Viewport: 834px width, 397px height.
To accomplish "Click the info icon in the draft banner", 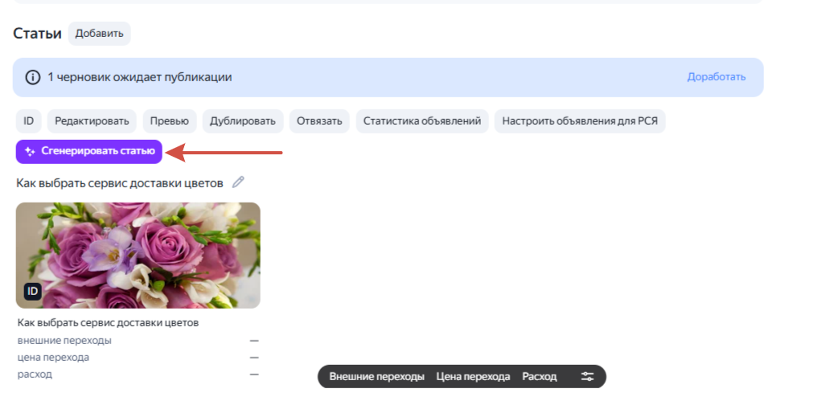I will pyautogui.click(x=32, y=77).
